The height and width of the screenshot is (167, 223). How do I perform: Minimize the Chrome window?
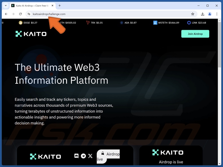pos(198,6)
